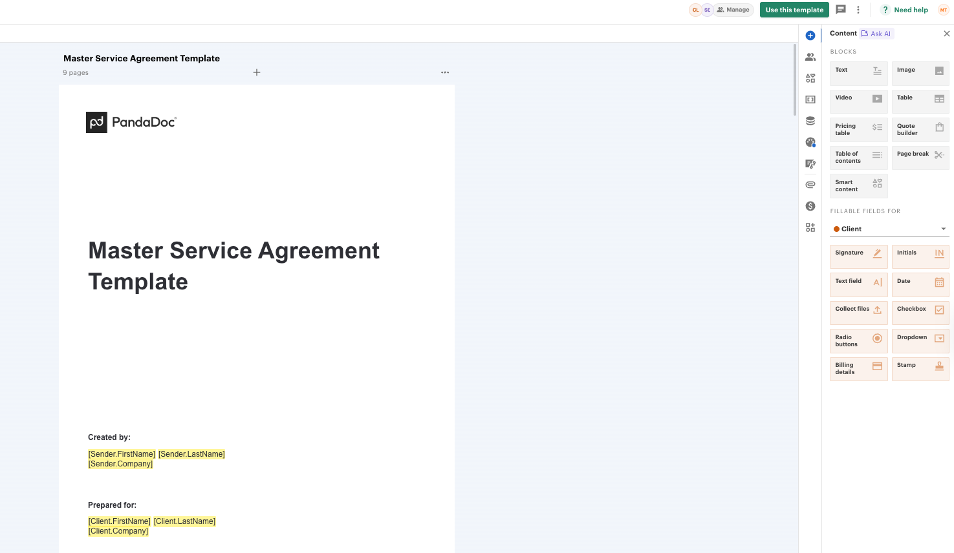The image size is (954, 553).
Task: Click the Ask AI button
Action: coord(876,34)
